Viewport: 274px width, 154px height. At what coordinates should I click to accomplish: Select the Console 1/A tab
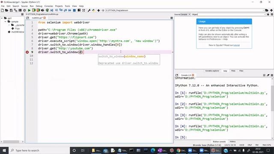pyautogui.click(x=186, y=75)
